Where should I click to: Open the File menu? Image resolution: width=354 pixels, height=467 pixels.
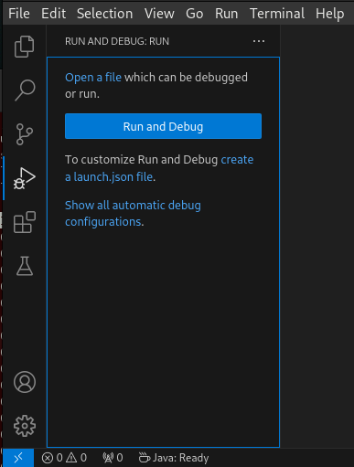[x=19, y=14]
